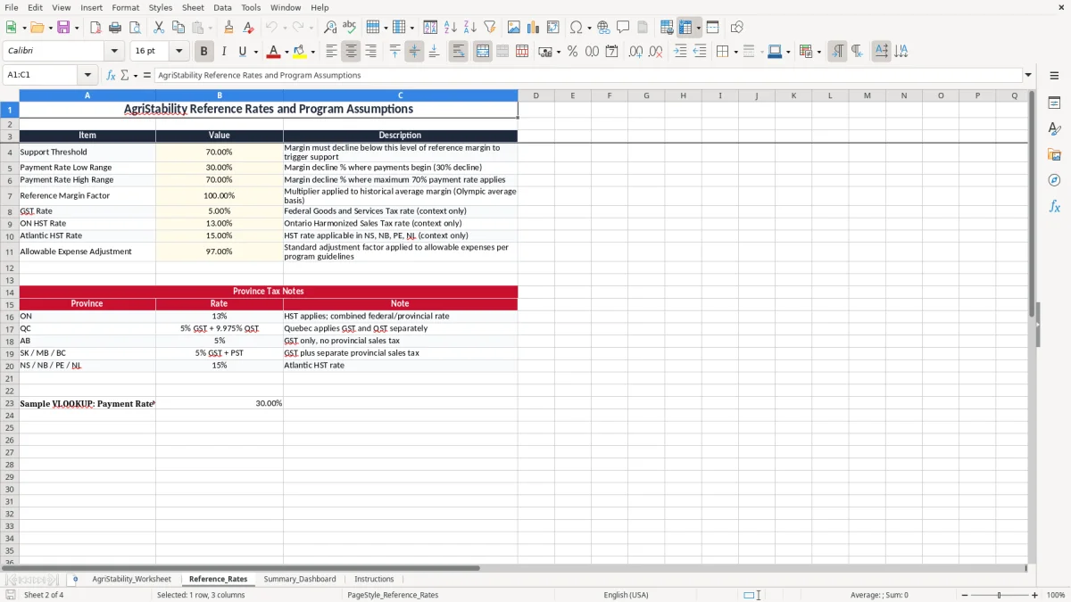Click the Define Print Area icon
The image size is (1071, 602).
coord(667,28)
